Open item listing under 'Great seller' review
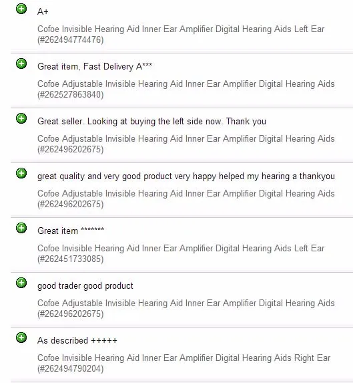 (x=186, y=144)
